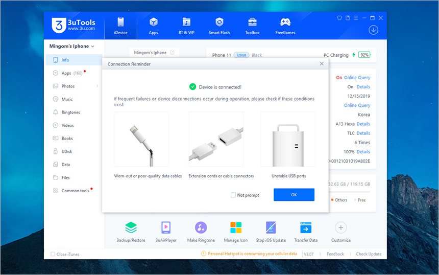Open the Apps tab in top toolbar
439x275 pixels.
154,26
